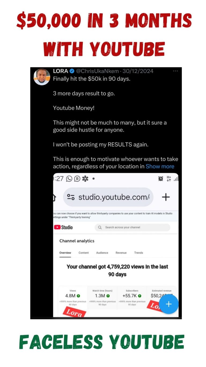This screenshot has height=367, width=206.
Task: Click the Search across your channel field
Action: [133, 227]
